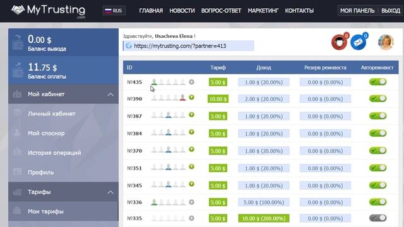This screenshot has height=227, width=404.
Task: Click the Доход column header
Action: click(264, 67)
